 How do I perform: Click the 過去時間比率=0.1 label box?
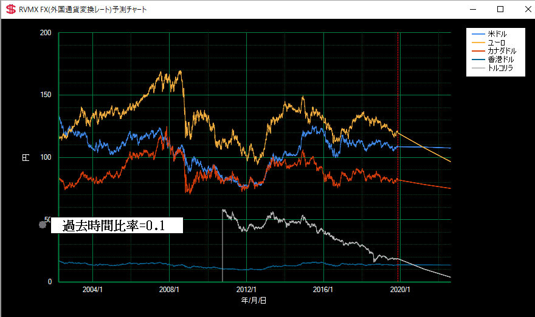coord(116,226)
